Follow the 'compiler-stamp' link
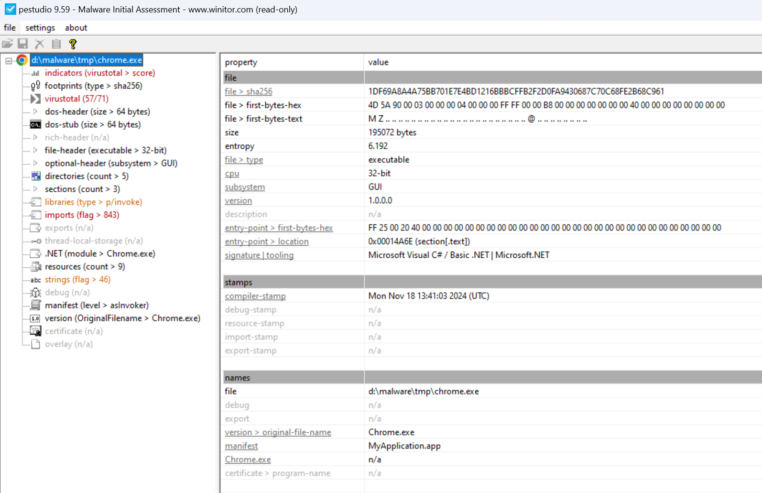The image size is (762, 493). [255, 296]
